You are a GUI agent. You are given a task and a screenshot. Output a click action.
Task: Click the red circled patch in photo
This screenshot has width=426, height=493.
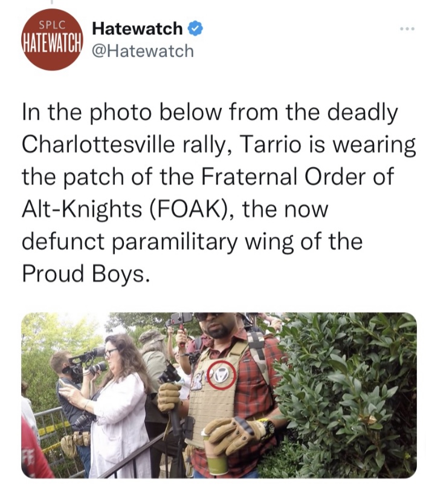[x=221, y=375]
